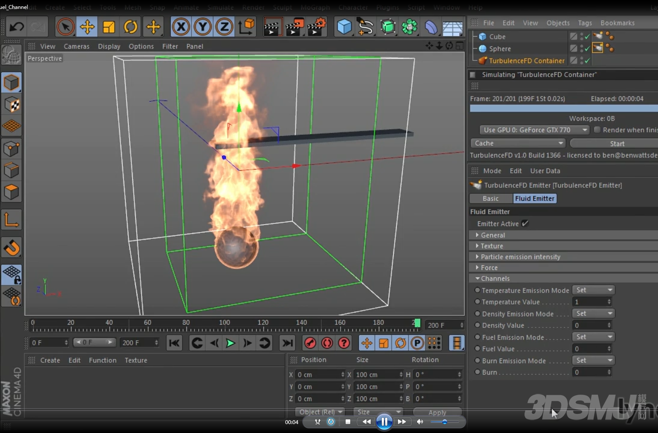Open Objects menu in Object Manager

coord(558,23)
